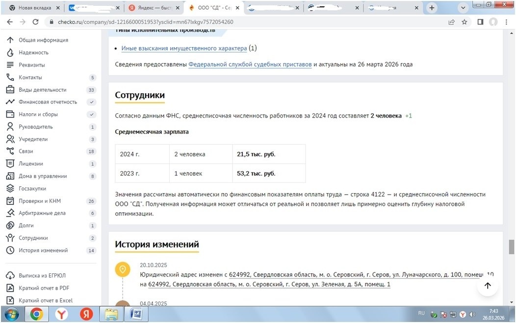Click the scroll-to-top arrow button
516x323 pixels.
point(488,285)
